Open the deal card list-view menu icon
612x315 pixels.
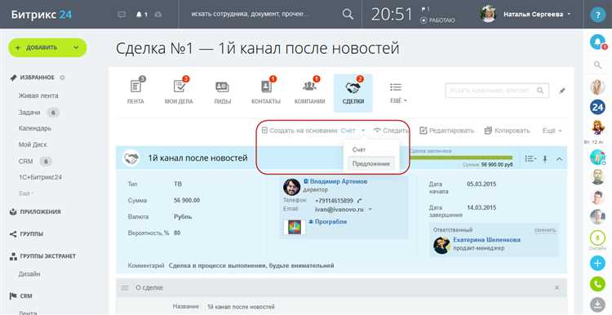tap(530, 159)
